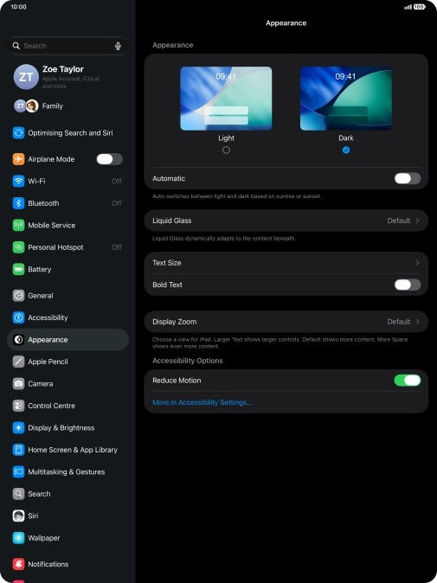Screen dimensions: 437x583
Task: Tap the microphone icon in search field
Action: (x=118, y=46)
